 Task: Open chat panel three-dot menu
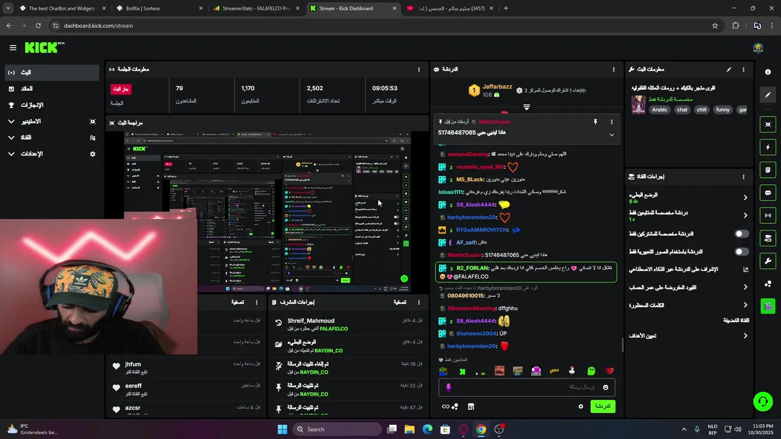click(614, 70)
